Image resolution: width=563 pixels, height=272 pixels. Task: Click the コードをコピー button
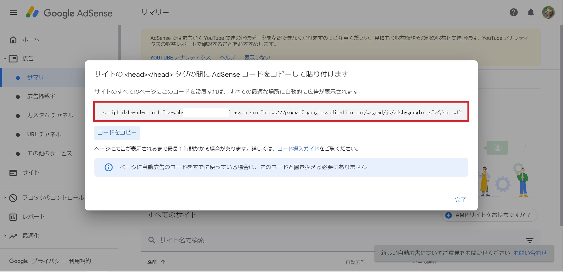pyautogui.click(x=117, y=133)
